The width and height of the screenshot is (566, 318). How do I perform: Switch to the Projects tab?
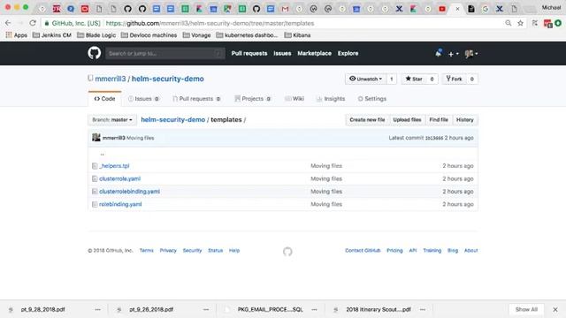click(252, 99)
